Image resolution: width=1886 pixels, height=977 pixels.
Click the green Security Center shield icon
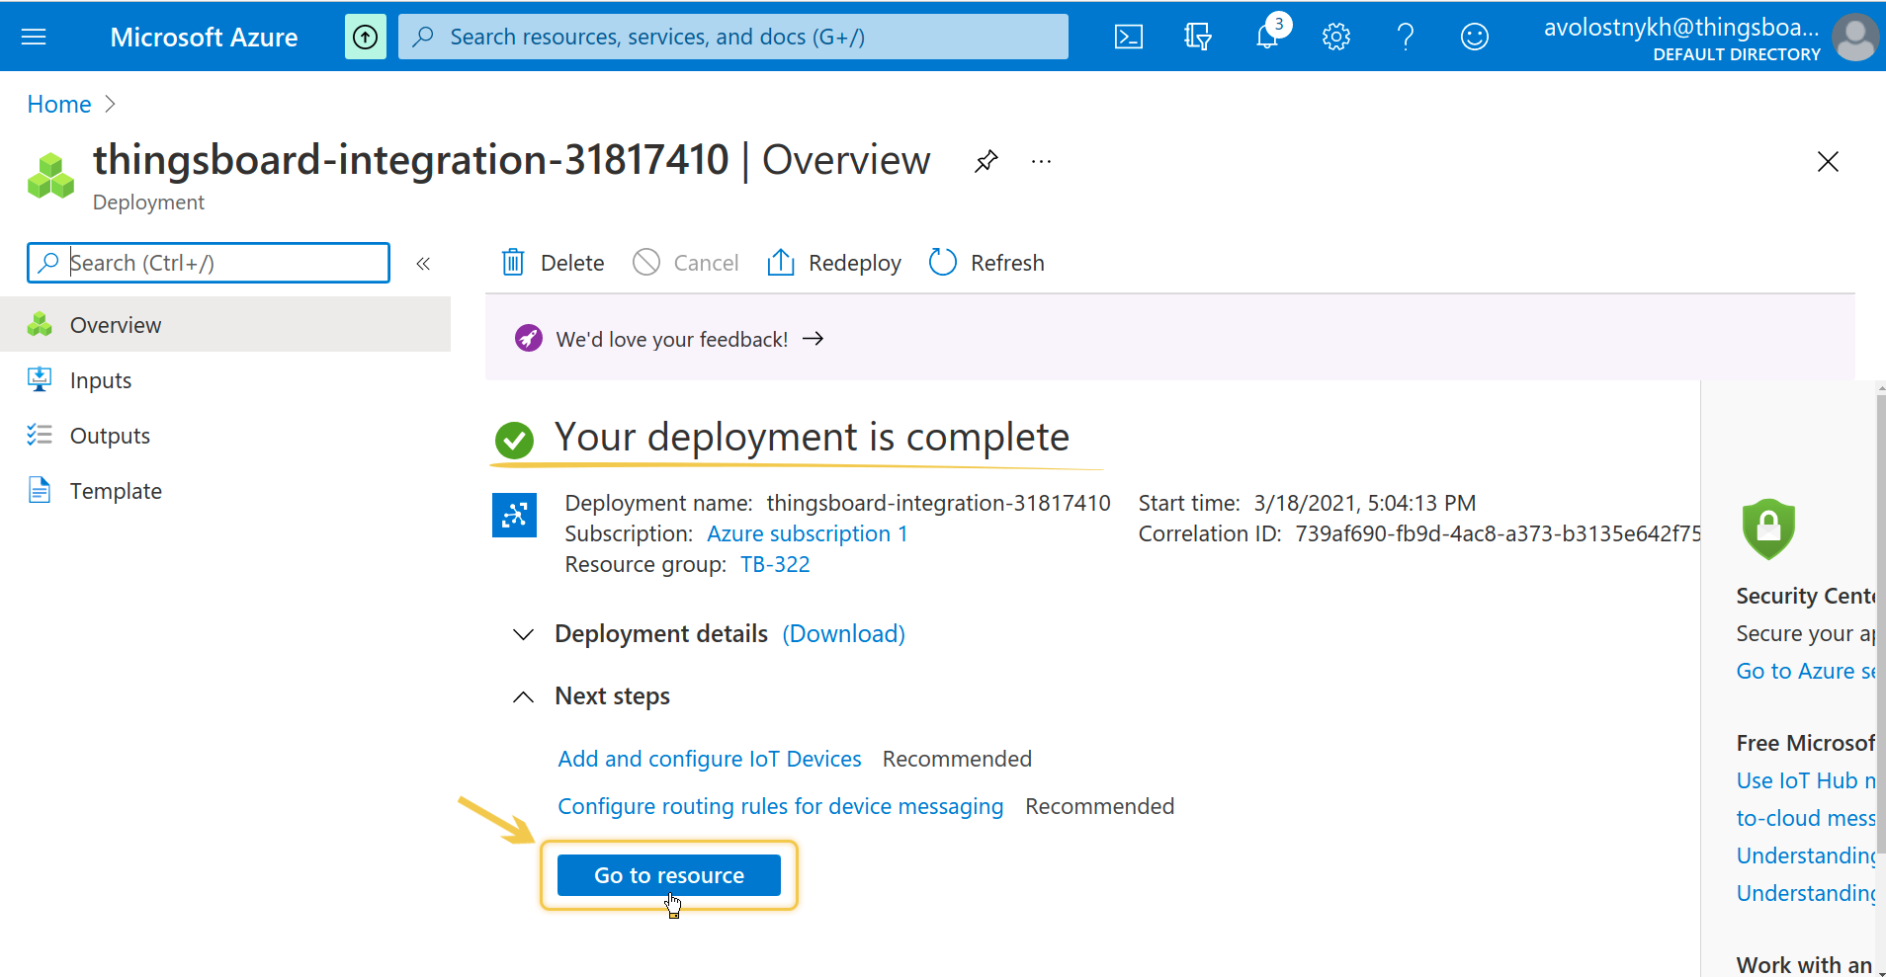point(1768,529)
